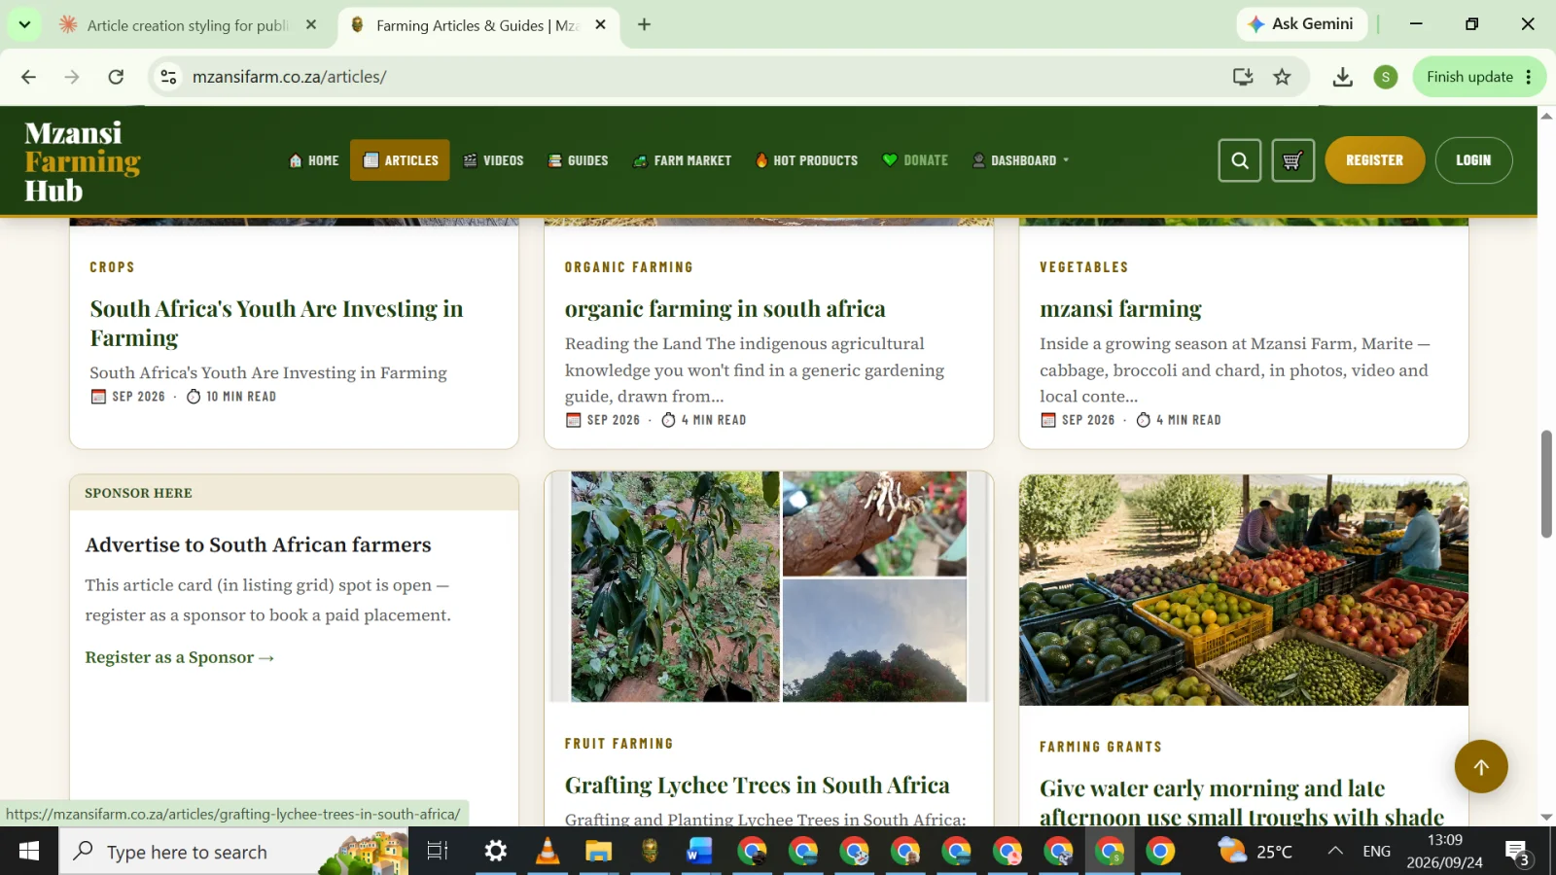Click the 25°C weather widget
The image size is (1556, 875).
[1255, 852]
